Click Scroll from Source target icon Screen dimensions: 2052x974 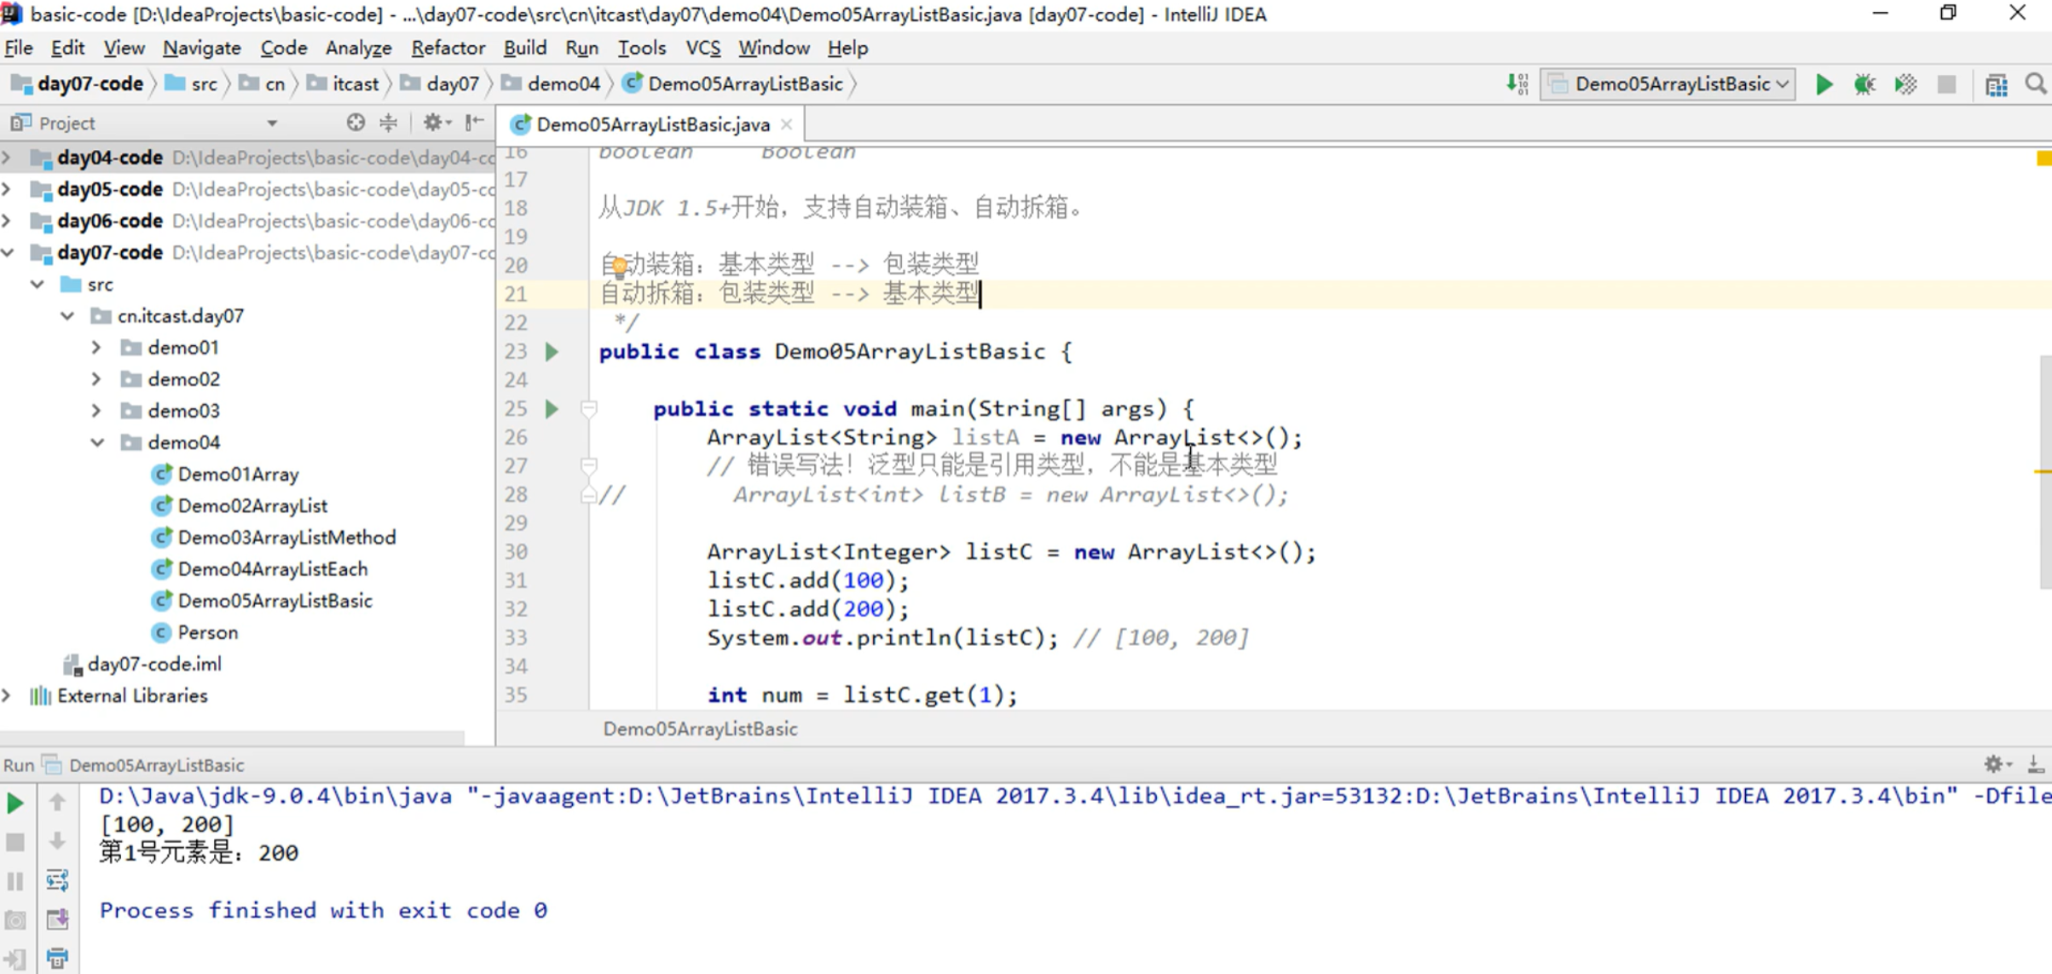(355, 123)
